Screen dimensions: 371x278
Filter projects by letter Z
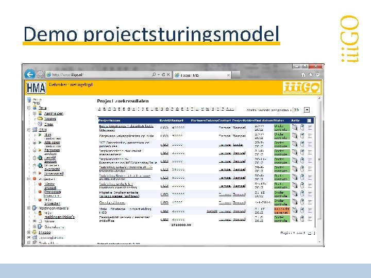(x=223, y=109)
